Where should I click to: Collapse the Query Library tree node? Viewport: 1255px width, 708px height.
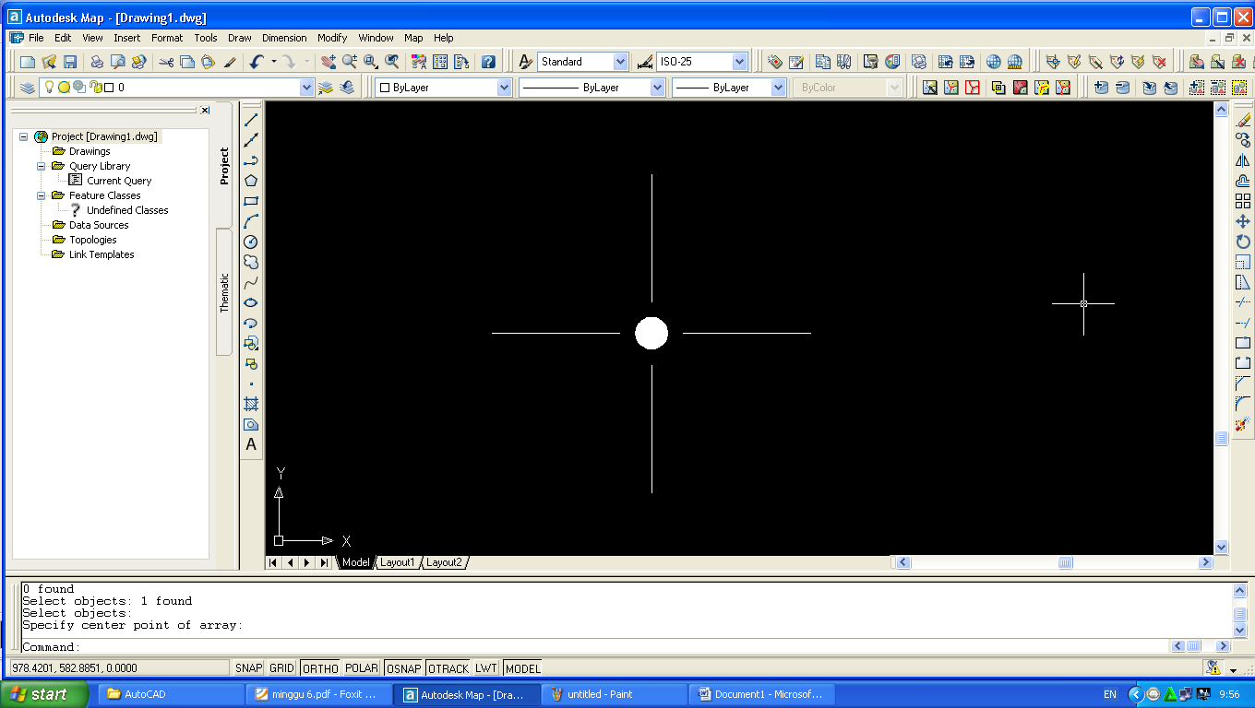pyautogui.click(x=41, y=166)
